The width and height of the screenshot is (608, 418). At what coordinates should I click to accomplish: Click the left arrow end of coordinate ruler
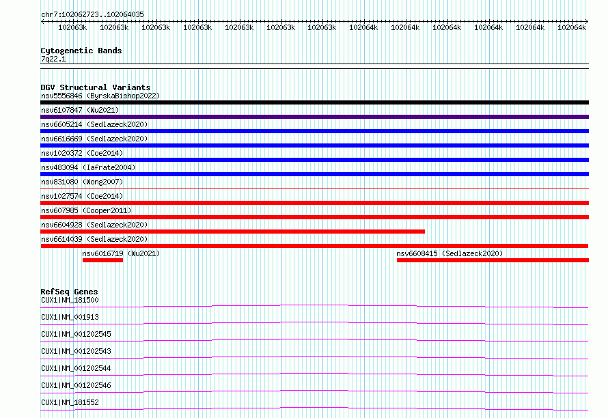(42, 22)
